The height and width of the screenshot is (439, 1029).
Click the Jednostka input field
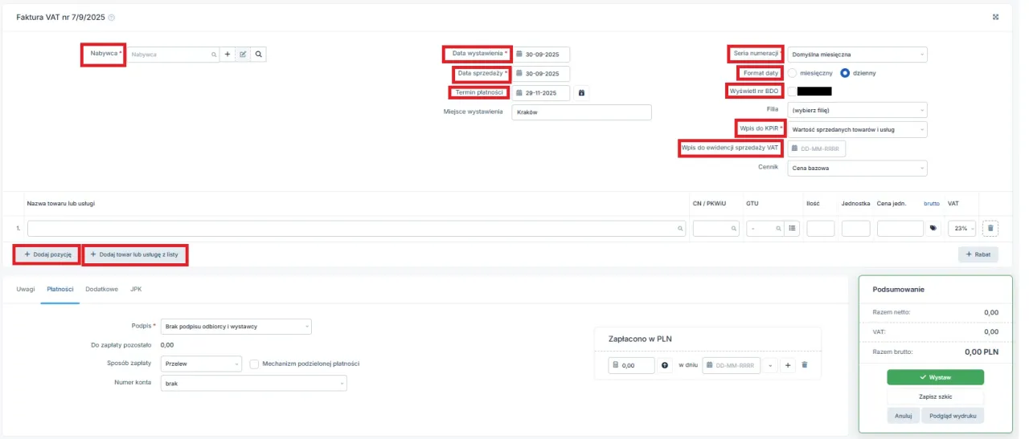coord(856,229)
